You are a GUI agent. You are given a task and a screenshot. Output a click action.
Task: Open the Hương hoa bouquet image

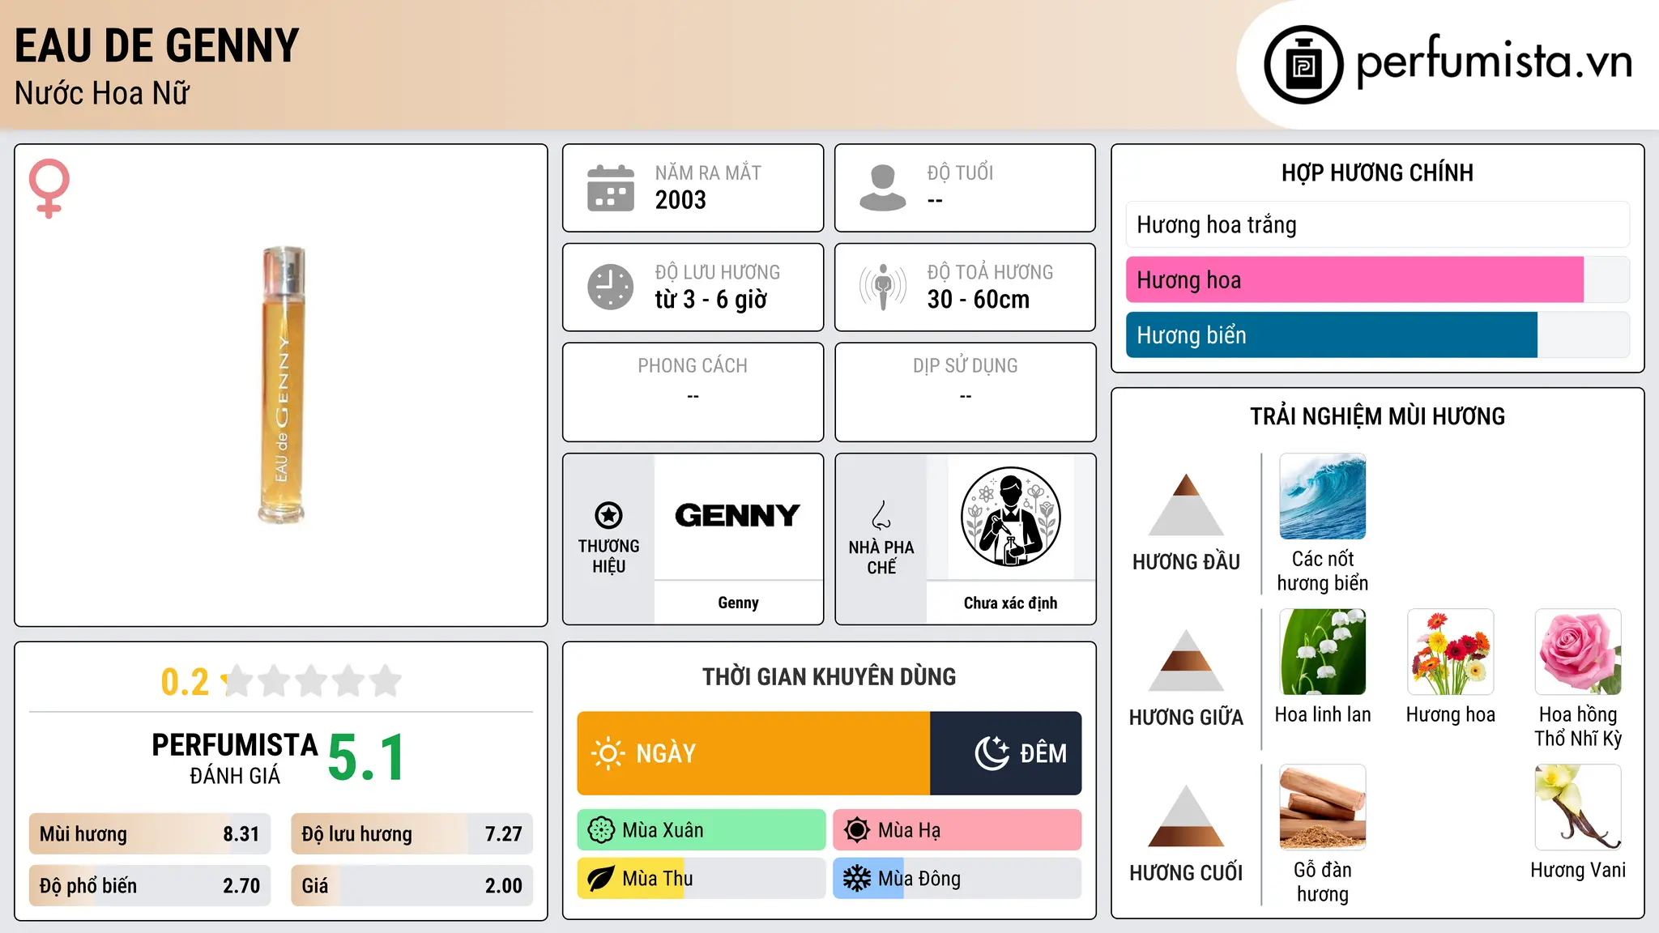pyautogui.click(x=1451, y=652)
